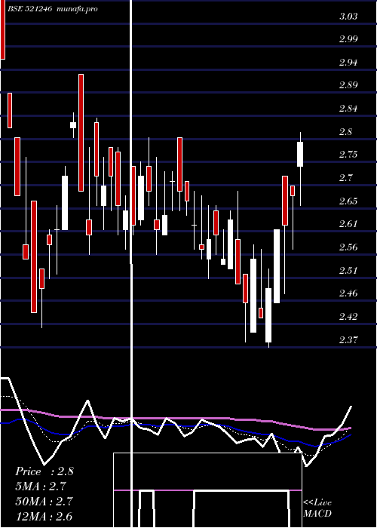Click the 2.37 price axis label
Viewport: 377px width, 528px height.
pos(348,339)
